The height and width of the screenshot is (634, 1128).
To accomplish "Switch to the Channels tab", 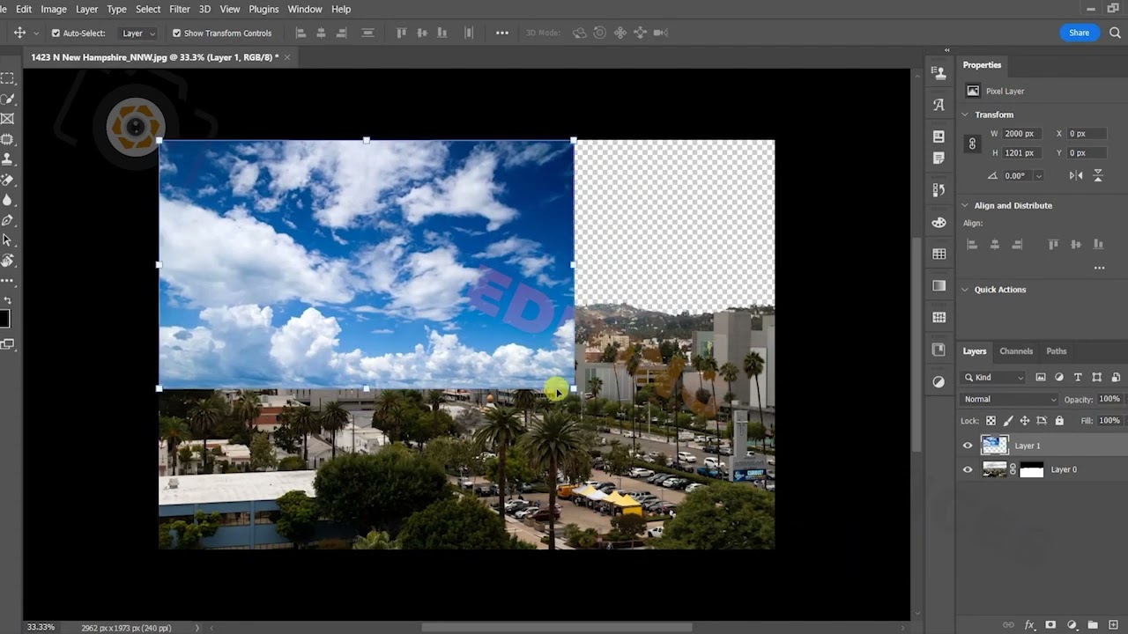I will click(1015, 351).
